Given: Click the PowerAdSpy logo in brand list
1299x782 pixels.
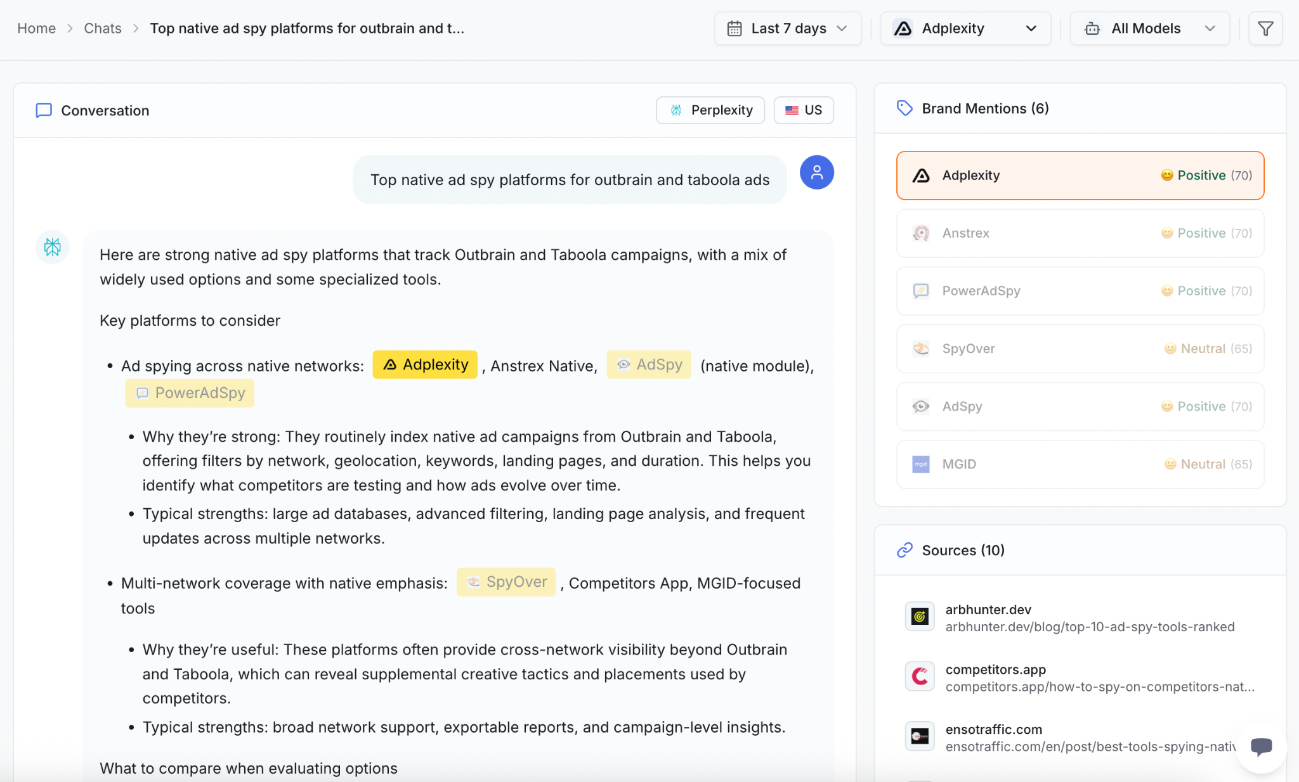Looking at the screenshot, I should 921,291.
